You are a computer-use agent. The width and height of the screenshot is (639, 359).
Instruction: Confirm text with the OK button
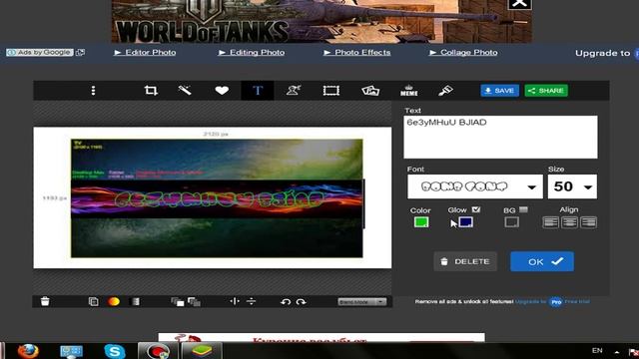pyautogui.click(x=542, y=261)
